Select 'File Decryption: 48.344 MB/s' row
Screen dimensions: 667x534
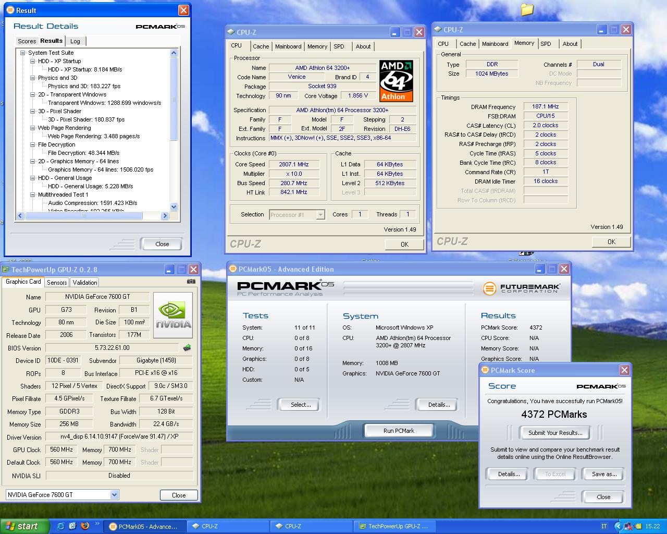[84, 153]
